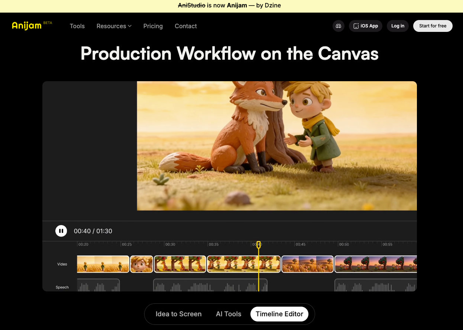Click the iOS App button
The height and width of the screenshot is (330, 463).
(x=366, y=26)
